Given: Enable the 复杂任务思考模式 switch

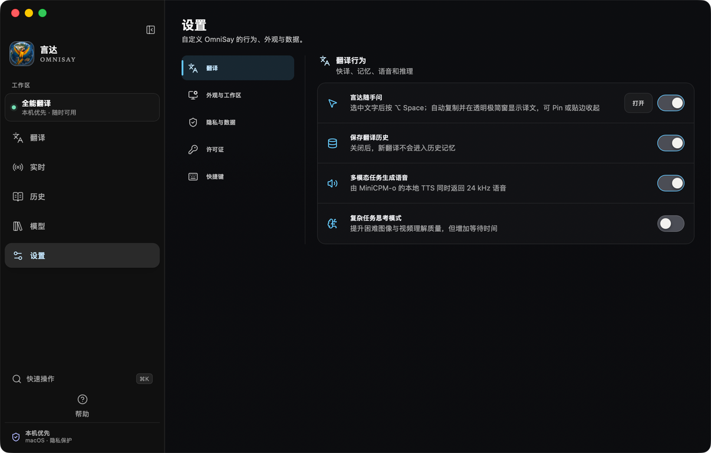Looking at the screenshot, I should pos(671,224).
